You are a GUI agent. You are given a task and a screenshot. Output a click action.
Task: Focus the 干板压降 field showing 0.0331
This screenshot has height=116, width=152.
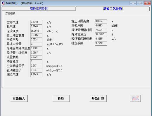(36, 40)
